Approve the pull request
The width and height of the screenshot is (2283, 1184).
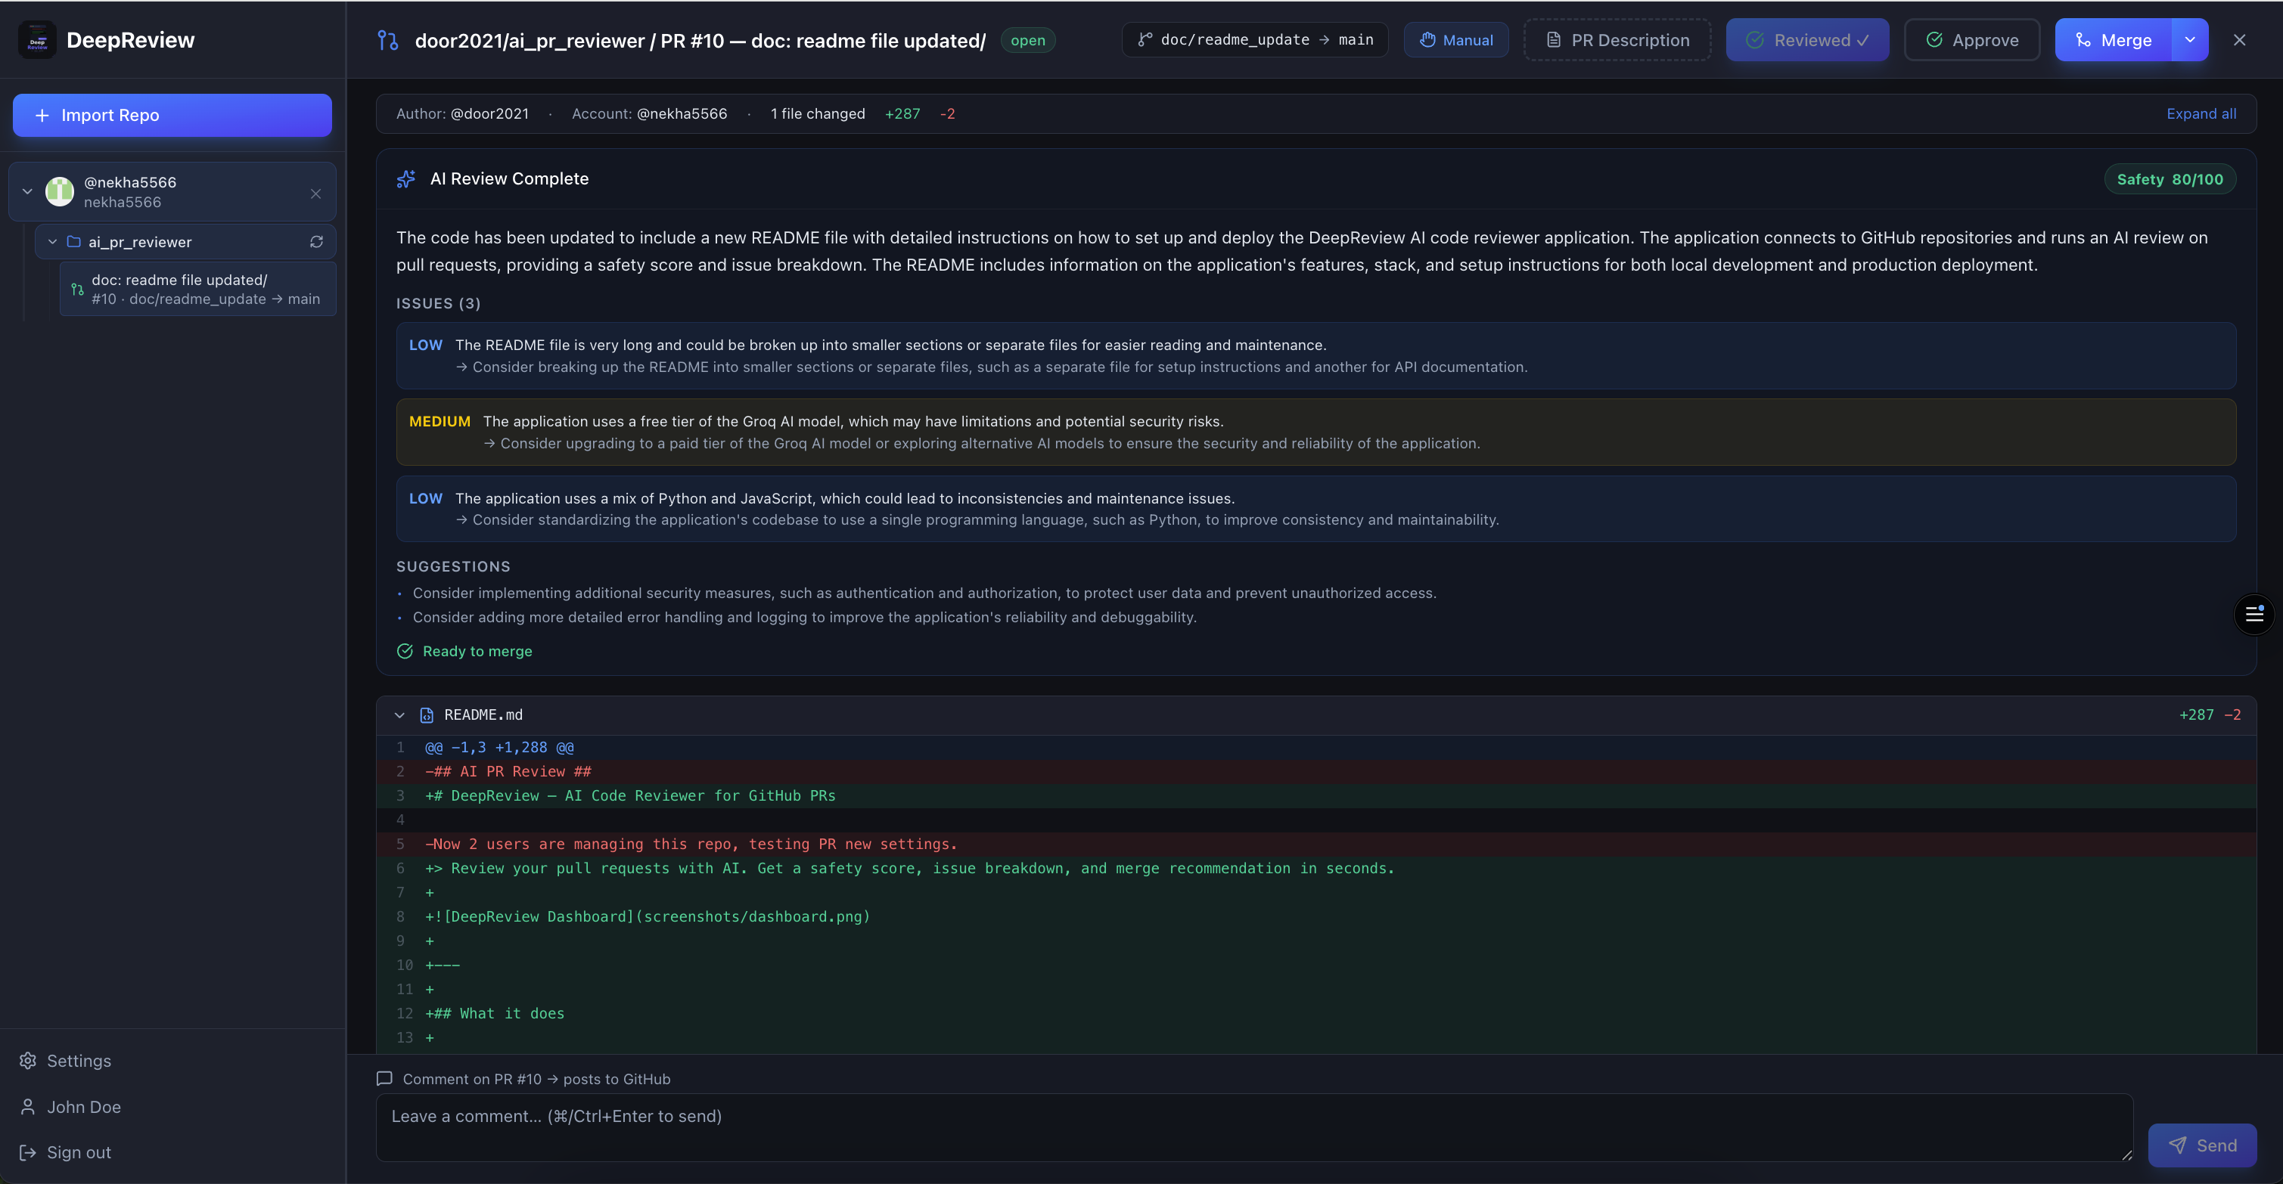point(1972,40)
